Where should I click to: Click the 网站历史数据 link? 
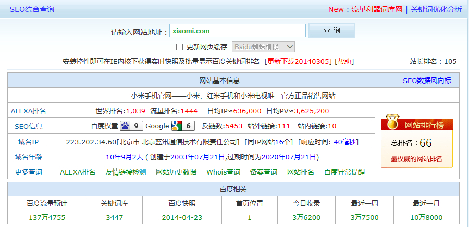coord(176,172)
